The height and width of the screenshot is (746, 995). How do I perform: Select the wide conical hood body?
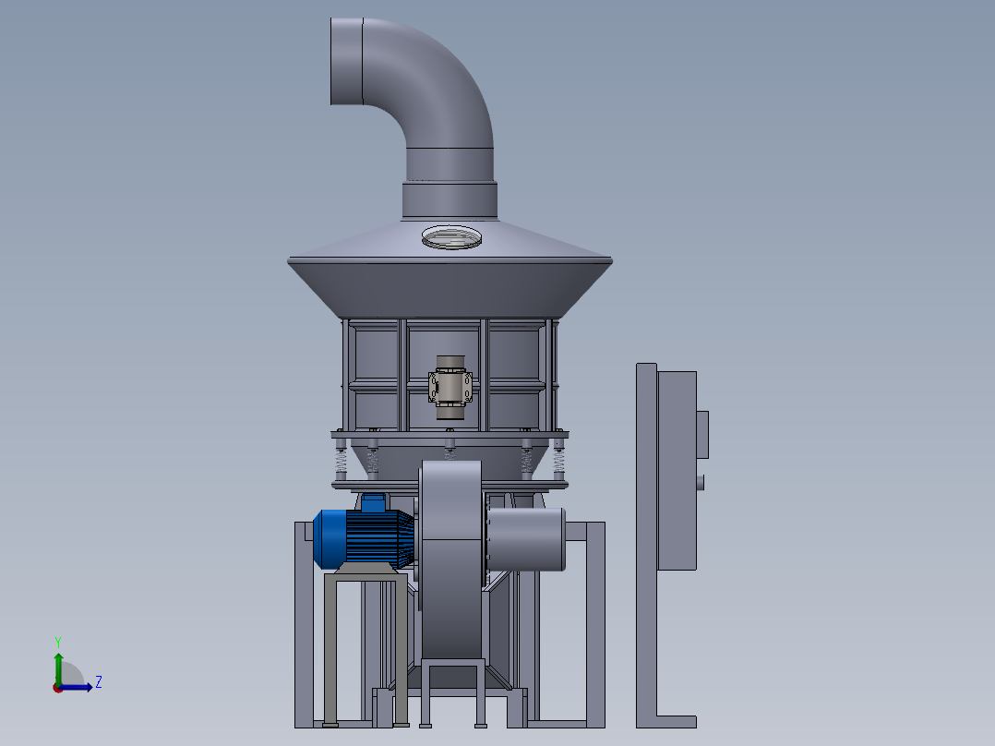pos(450,287)
